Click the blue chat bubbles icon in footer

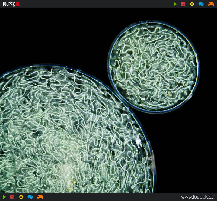coord(30,197)
